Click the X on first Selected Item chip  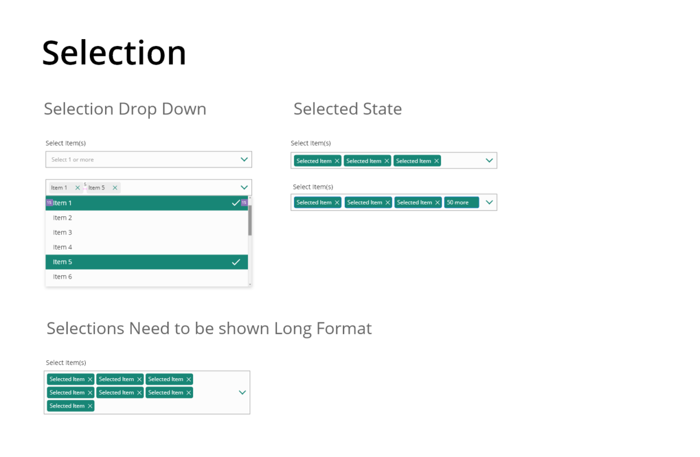[337, 160]
